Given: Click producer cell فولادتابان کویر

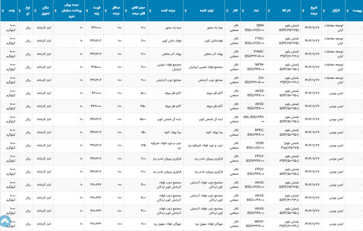Looking at the screenshot, I should [x=214, y=41].
